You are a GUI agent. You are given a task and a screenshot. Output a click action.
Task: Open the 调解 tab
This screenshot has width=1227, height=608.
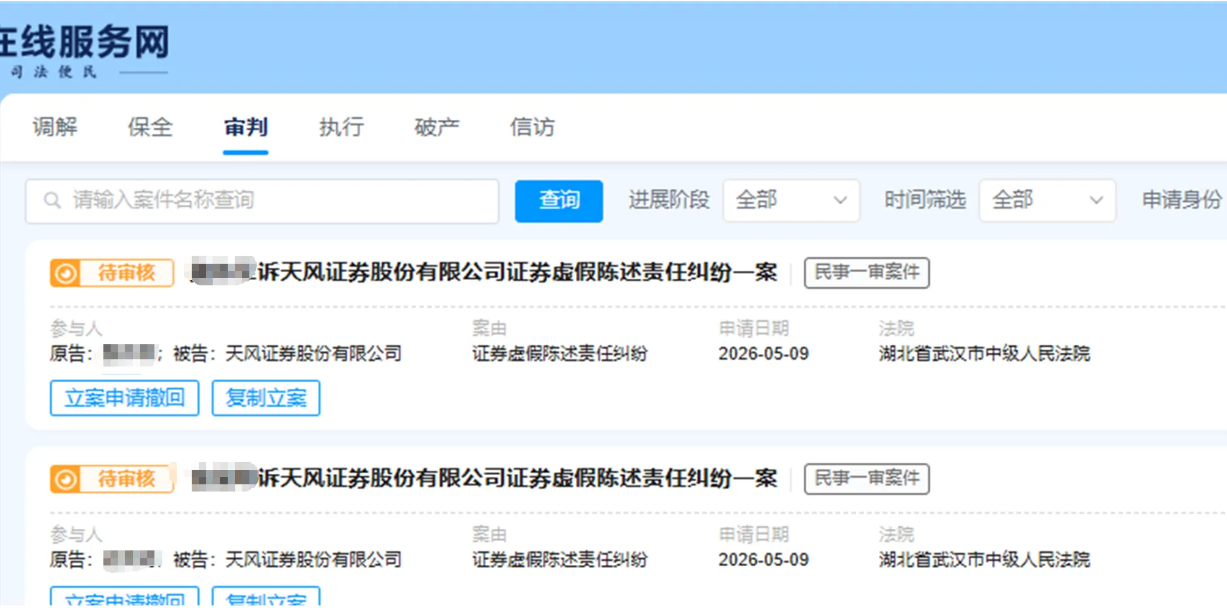point(55,126)
